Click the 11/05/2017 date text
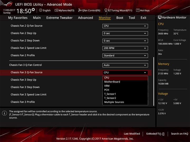This screenshot has height=142, width=190. (x=9, y=10)
